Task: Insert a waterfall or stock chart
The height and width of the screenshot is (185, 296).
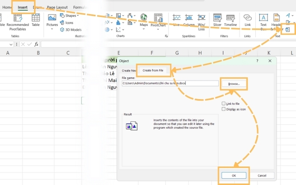Action: click(x=130, y=16)
